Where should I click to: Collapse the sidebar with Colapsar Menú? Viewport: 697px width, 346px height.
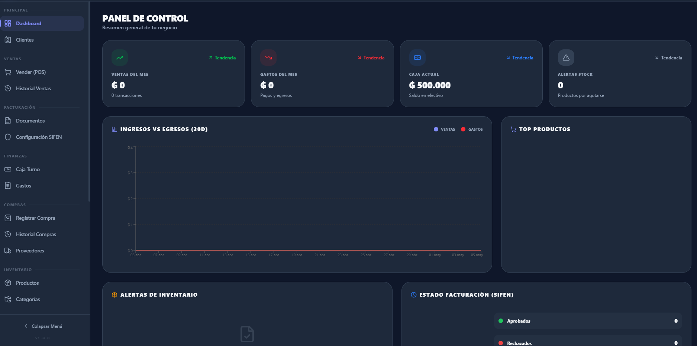[43, 326]
